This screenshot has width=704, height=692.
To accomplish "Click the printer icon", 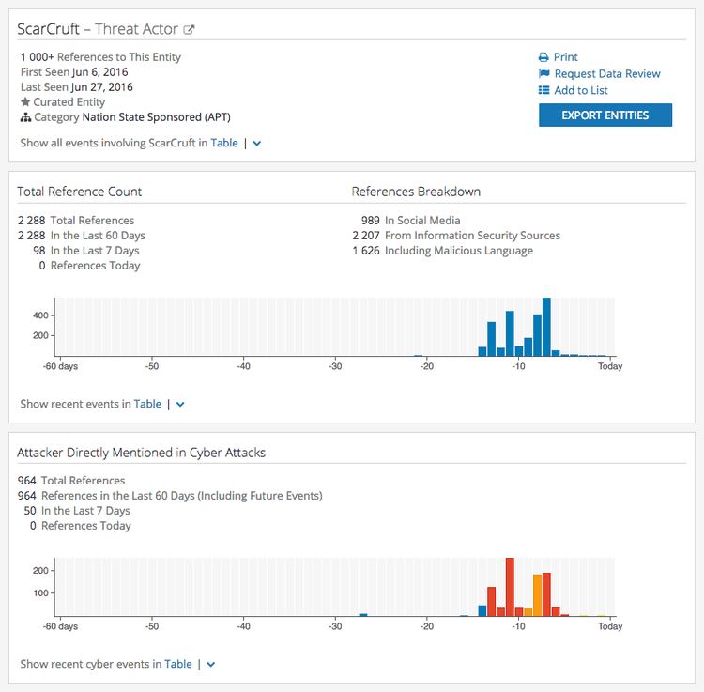I will 543,57.
